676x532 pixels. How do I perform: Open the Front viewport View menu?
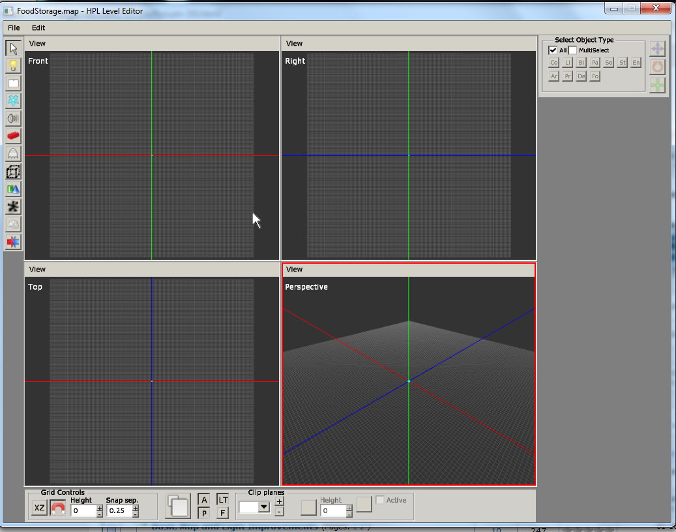37,44
